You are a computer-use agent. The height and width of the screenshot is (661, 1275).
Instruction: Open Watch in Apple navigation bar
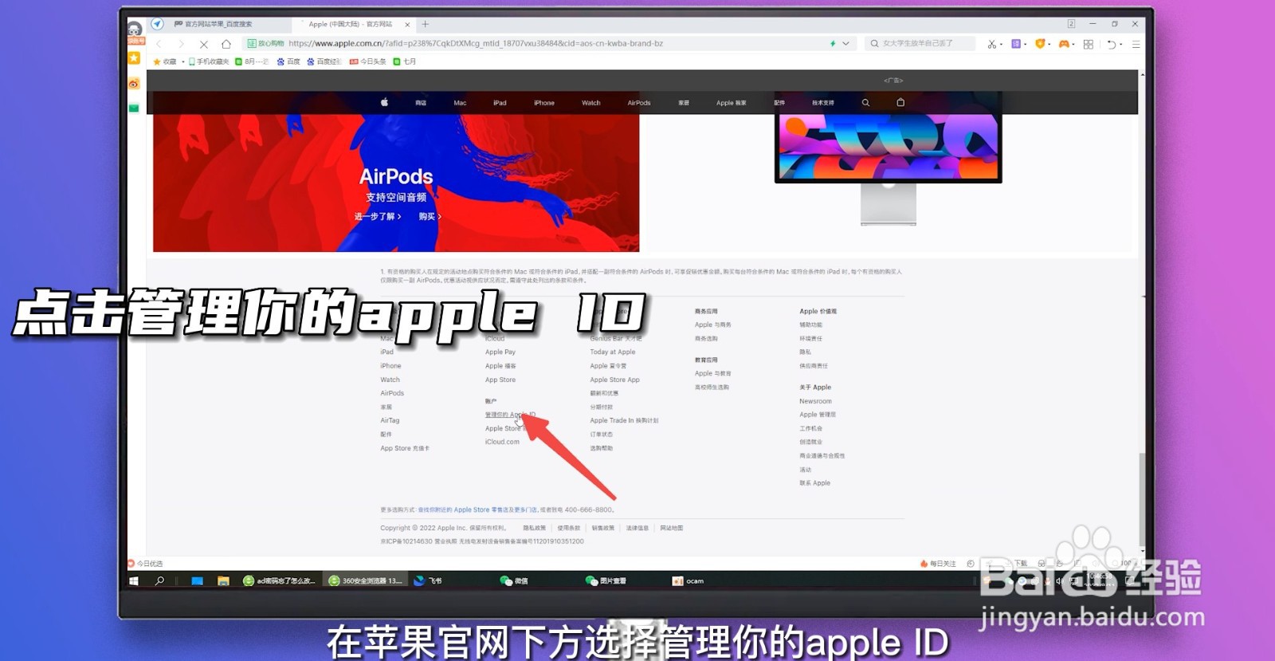coord(591,103)
